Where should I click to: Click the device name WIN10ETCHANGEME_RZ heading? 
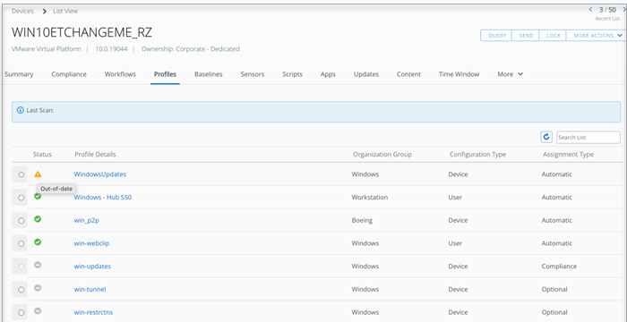click(x=82, y=33)
